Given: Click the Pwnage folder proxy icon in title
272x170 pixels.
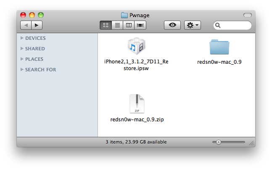Looking at the screenshot, I should tap(124, 15).
